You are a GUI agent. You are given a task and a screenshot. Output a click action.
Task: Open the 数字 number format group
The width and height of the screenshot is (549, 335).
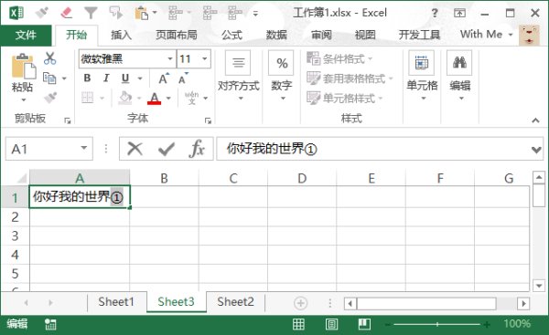pyautogui.click(x=282, y=76)
